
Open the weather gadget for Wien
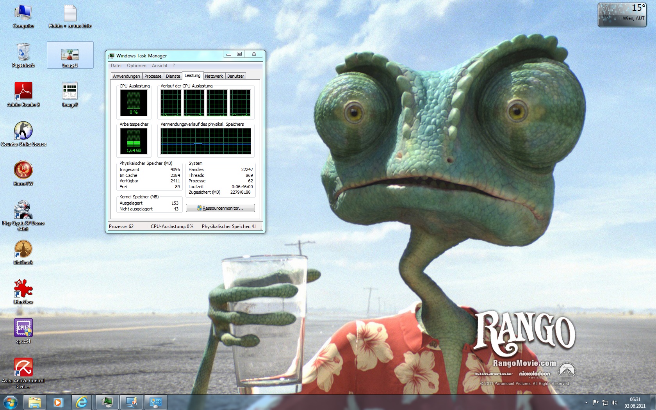(x=622, y=14)
